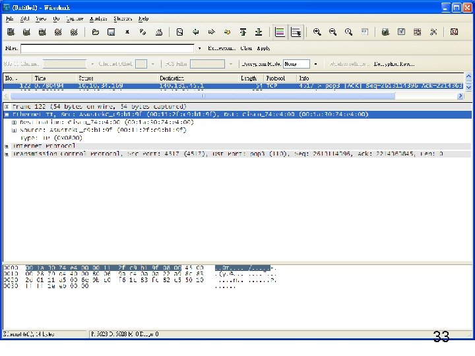Viewport: 475px width, 356px height.
Task: Open the Capture menu
Action: [x=75, y=18]
